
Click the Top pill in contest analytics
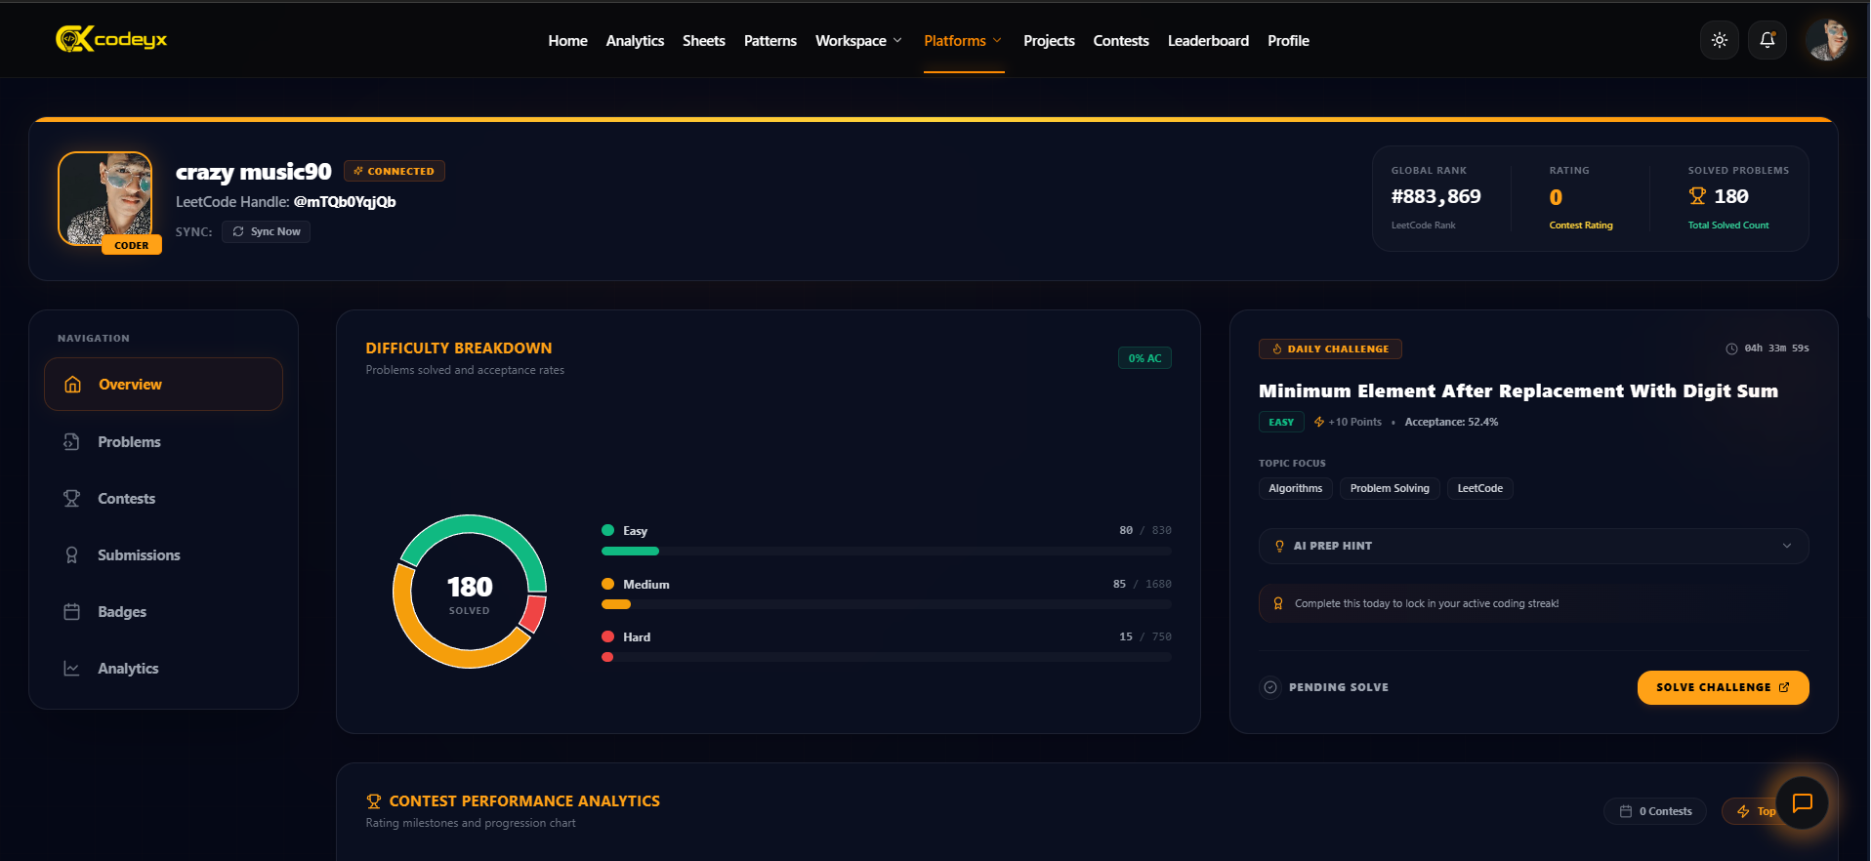1756,811
